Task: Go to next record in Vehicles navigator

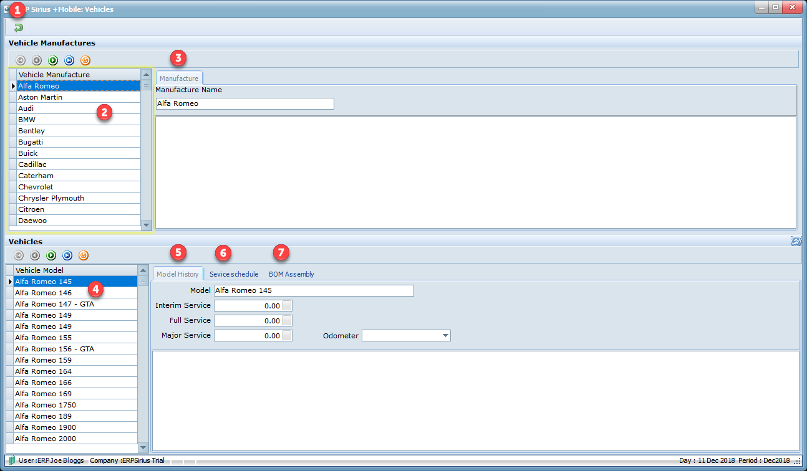Action: (x=51, y=255)
